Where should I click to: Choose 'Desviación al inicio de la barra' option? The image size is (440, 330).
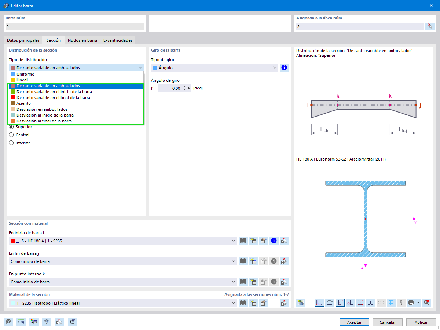click(x=76, y=115)
